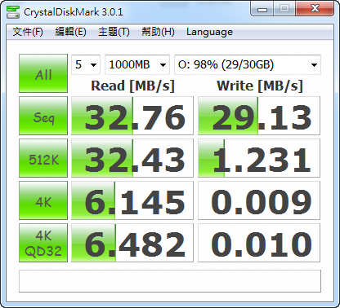Click 4K write result 0.009
The width and height of the screenshot is (340, 308).
tap(259, 200)
